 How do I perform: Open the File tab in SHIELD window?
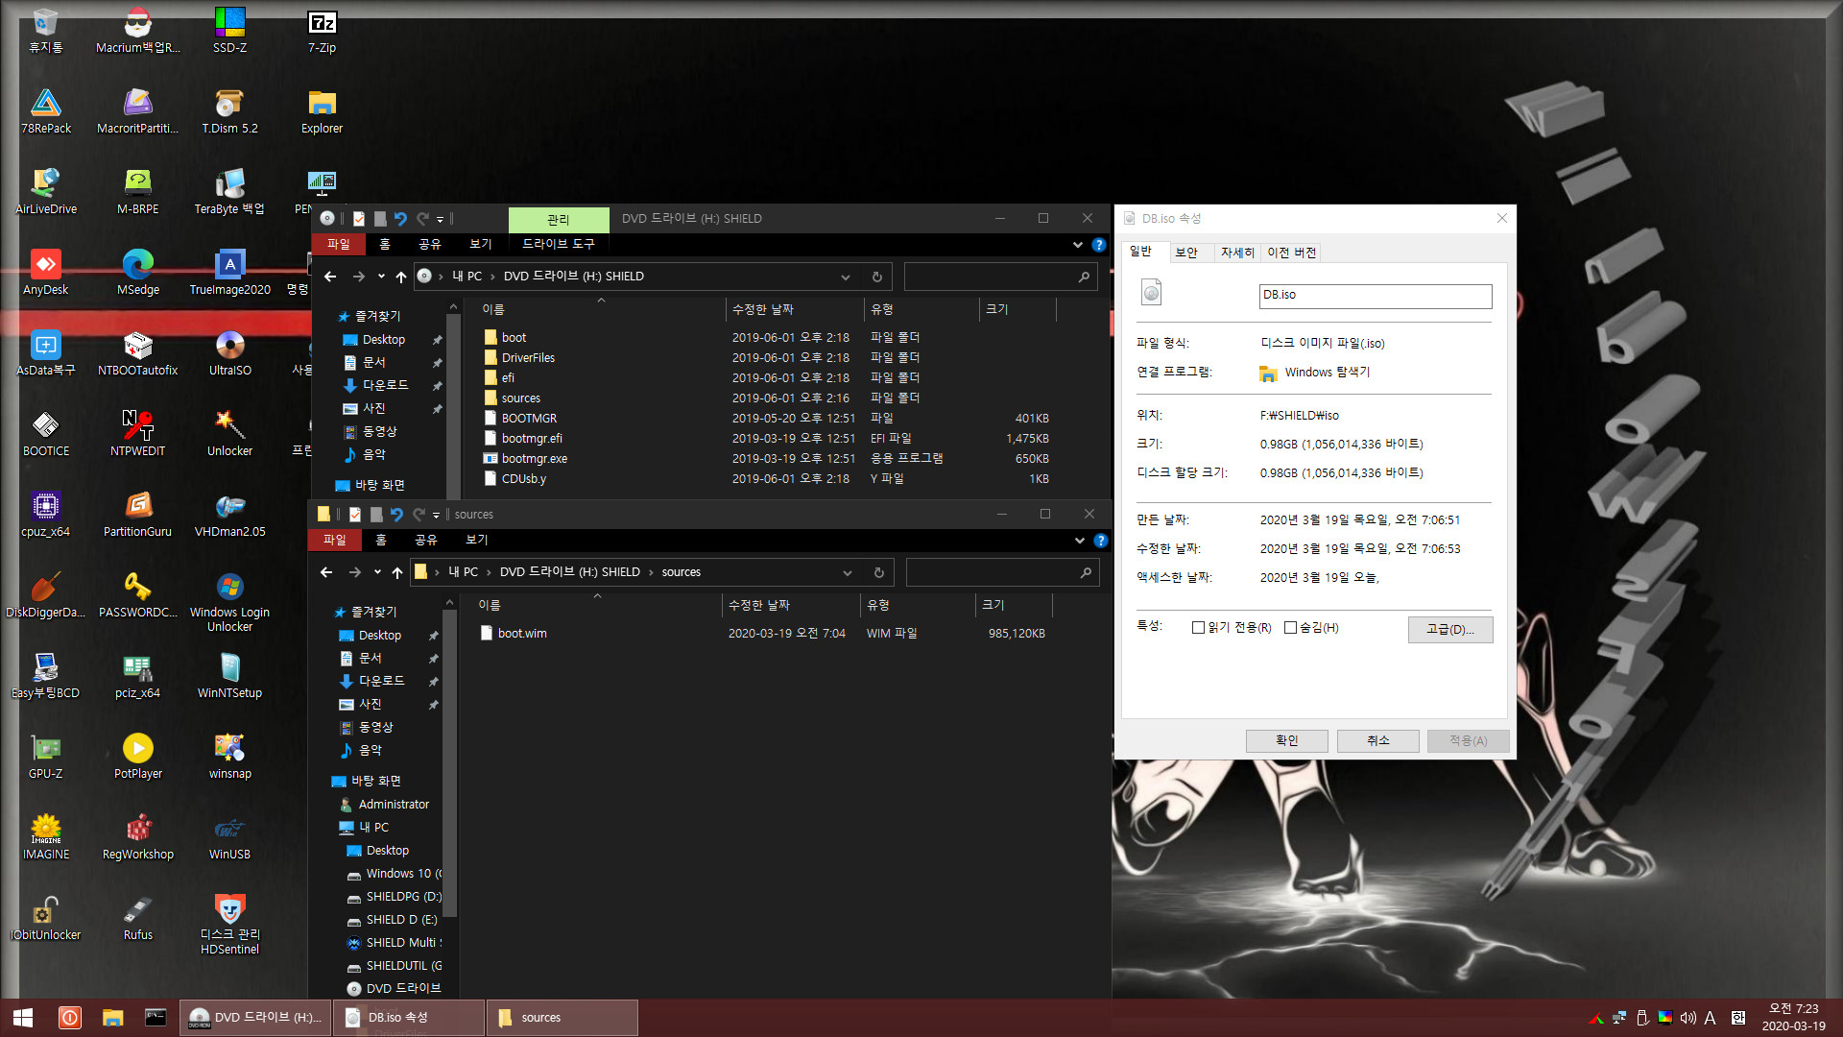point(339,245)
